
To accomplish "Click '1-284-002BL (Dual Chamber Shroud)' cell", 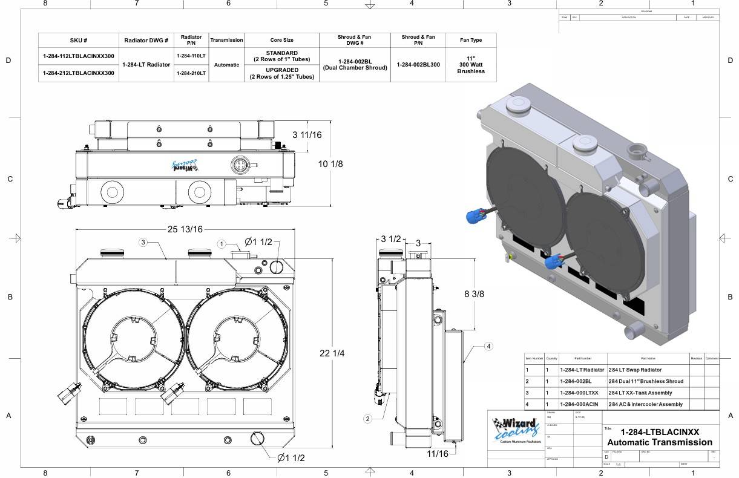I will point(355,65).
